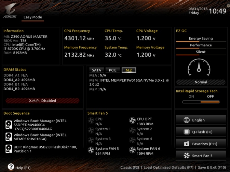Click Save & Exit (F10)
The image size is (230, 172).
coord(212,168)
